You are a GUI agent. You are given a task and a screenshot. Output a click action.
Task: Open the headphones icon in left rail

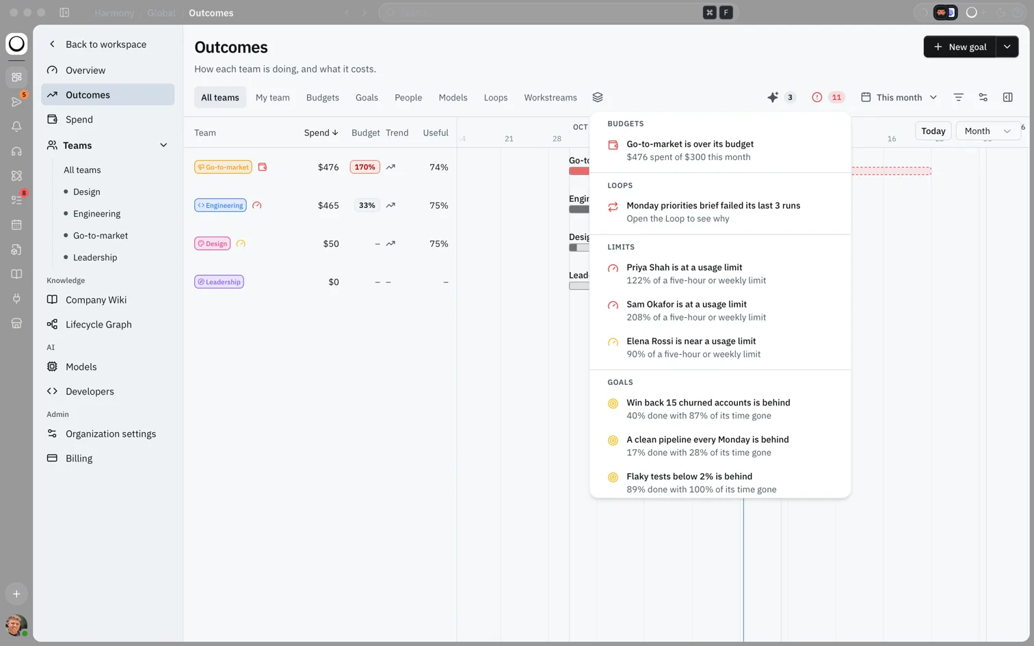pyautogui.click(x=16, y=151)
